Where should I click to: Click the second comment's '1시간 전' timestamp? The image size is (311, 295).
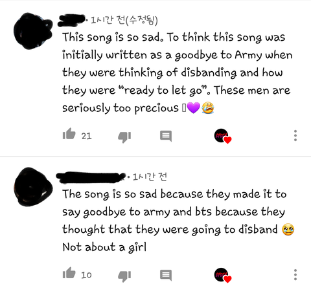pyautogui.click(x=150, y=177)
